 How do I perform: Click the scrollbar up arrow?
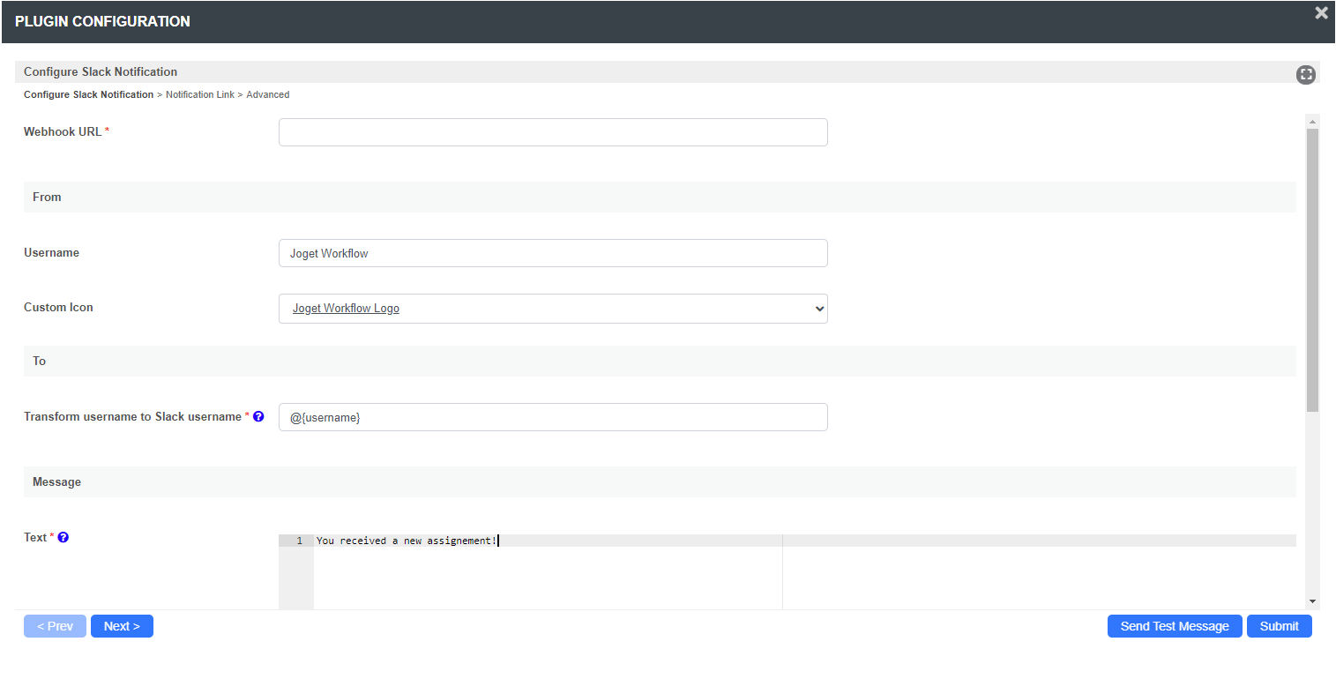pos(1312,121)
